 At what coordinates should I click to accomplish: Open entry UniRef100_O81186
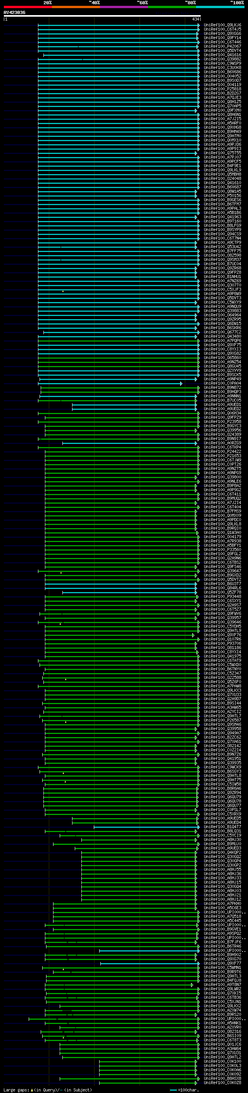pyautogui.click(x=222, y=648)
